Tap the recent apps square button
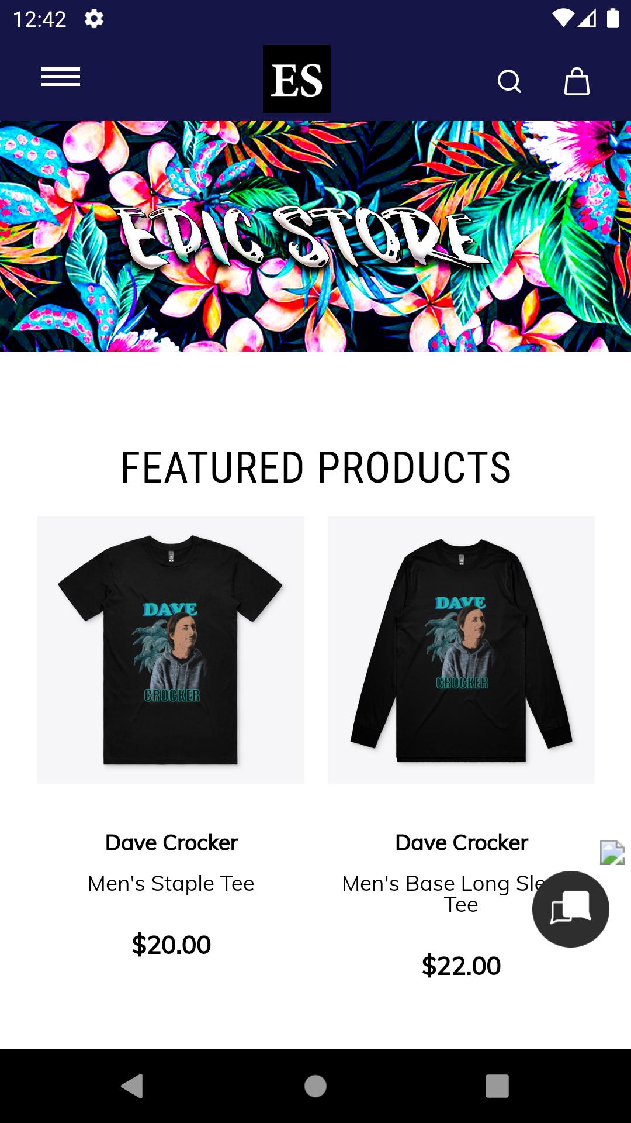631x1123 pixels. pyautogui.click(x=497, y=1086)
